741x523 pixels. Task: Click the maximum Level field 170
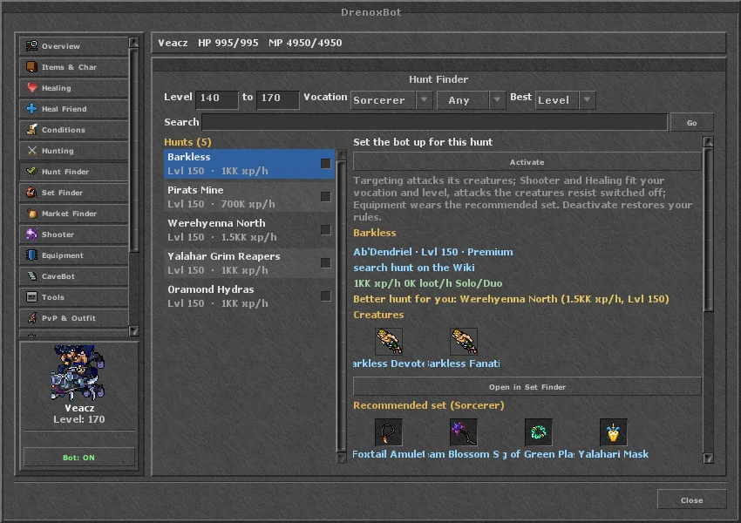(278, 99)
